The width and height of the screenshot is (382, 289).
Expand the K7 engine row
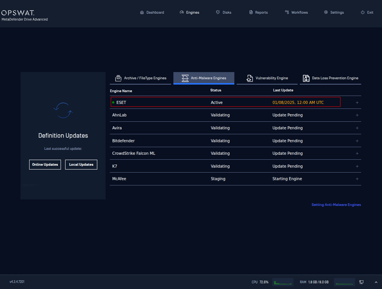click(357, 166)
